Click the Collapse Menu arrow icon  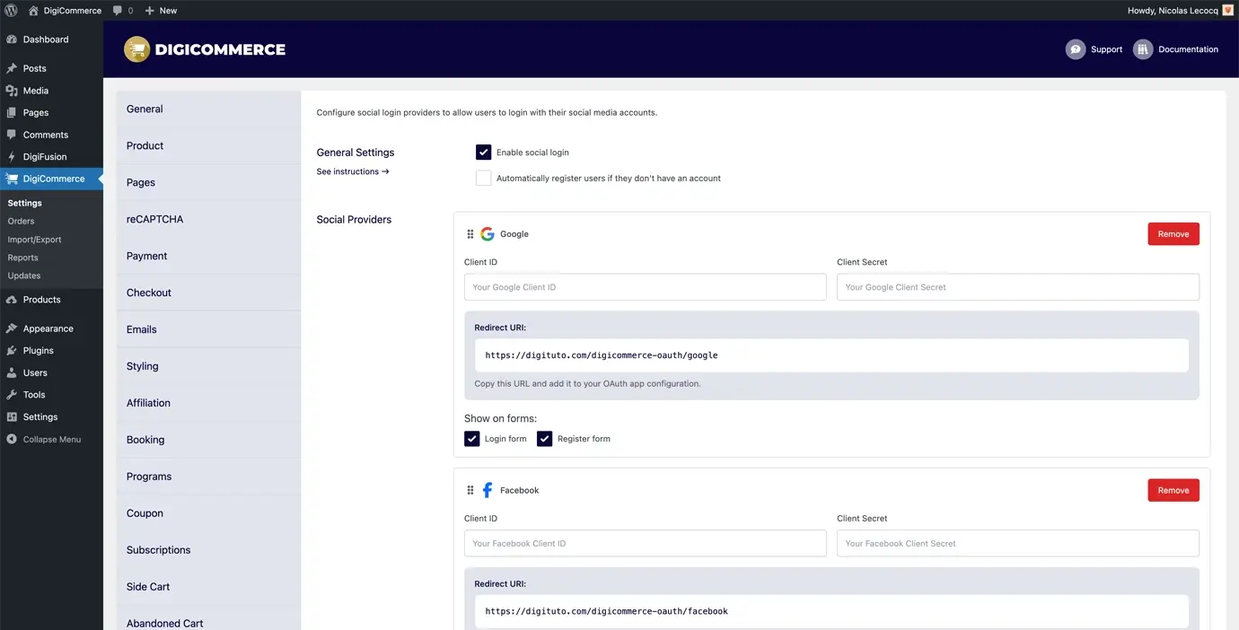pyautogui.click(x=12, y=440)
